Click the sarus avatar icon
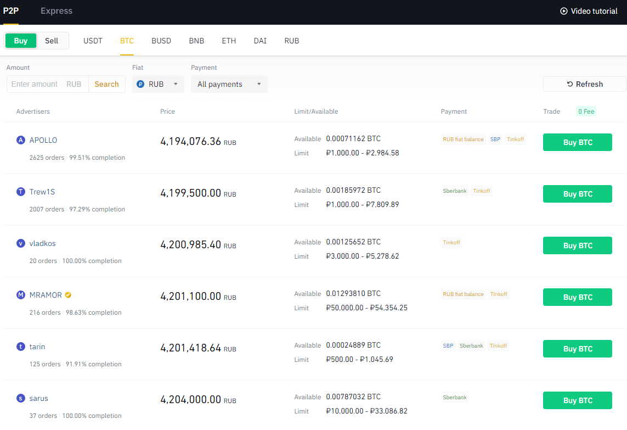 pyautogui.click(x=21, y=398)
